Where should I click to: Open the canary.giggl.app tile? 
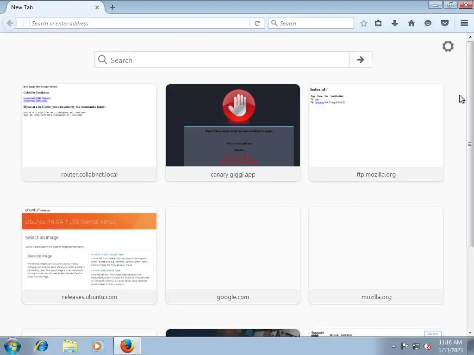233,133
